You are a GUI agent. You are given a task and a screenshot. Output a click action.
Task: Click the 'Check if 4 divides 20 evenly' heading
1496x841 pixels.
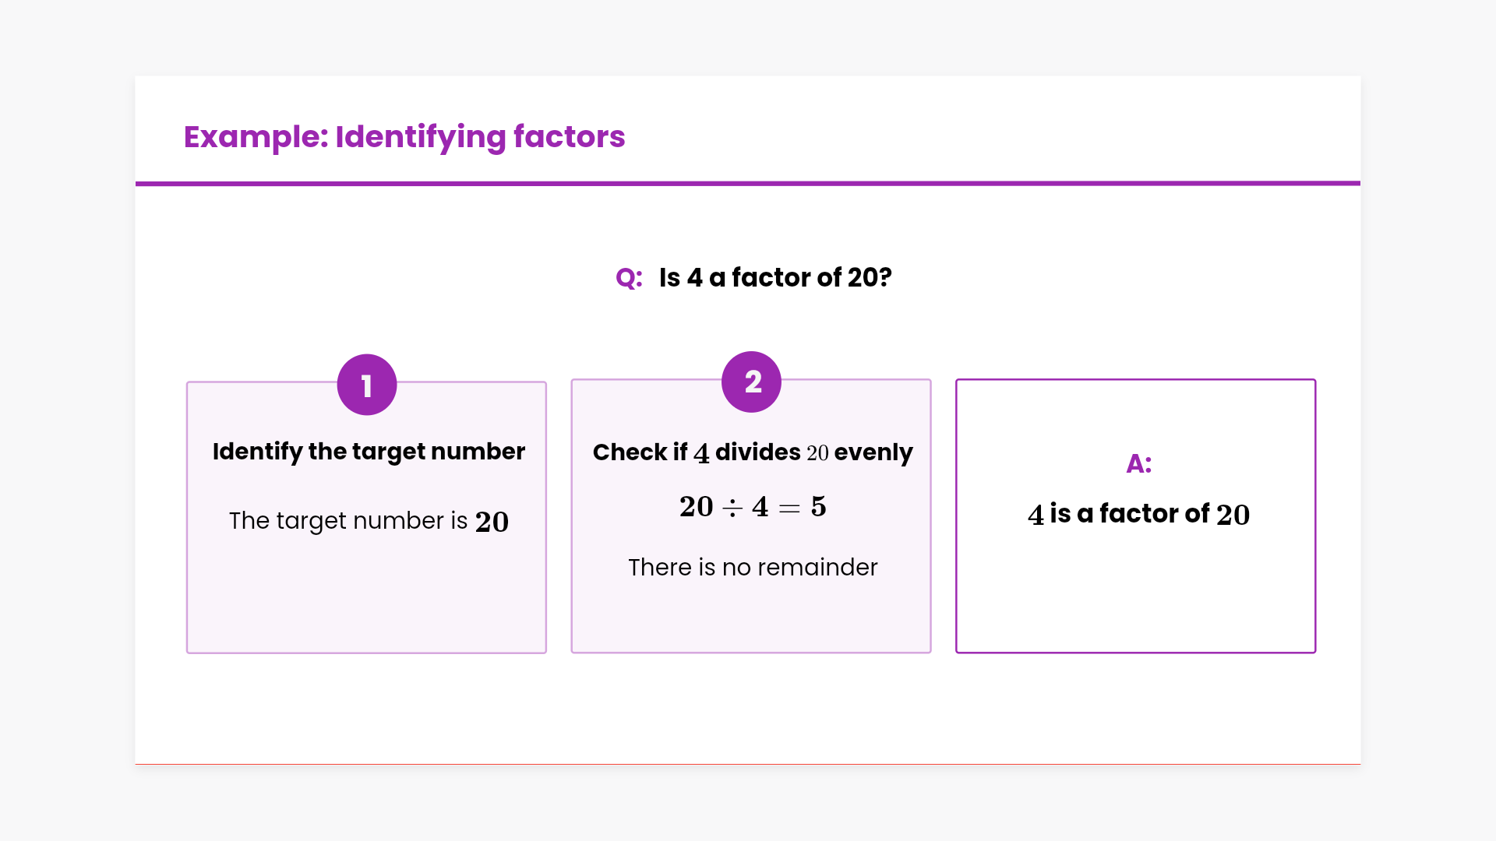click(x=752, y=452)
